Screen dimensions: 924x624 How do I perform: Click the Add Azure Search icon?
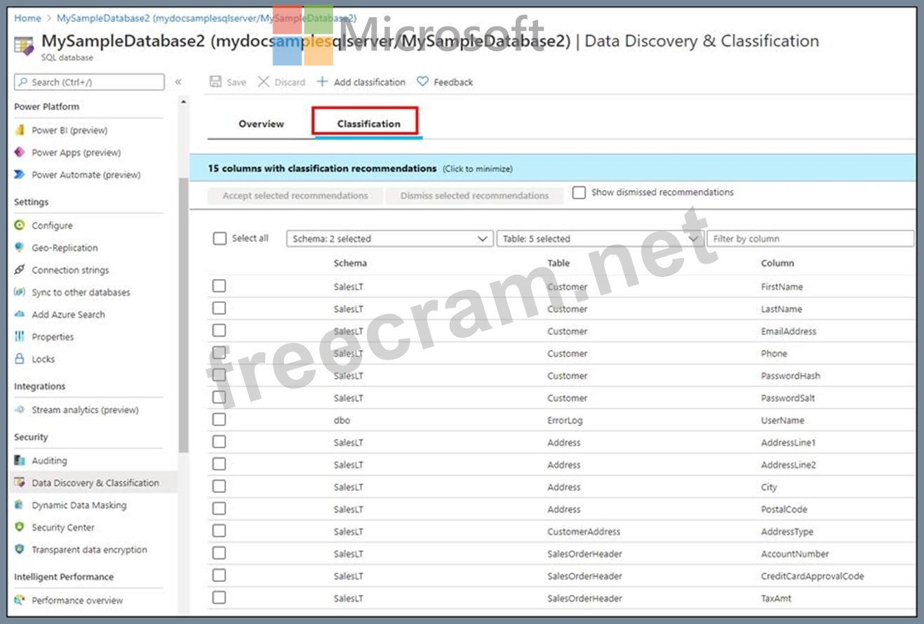(20, 314)
